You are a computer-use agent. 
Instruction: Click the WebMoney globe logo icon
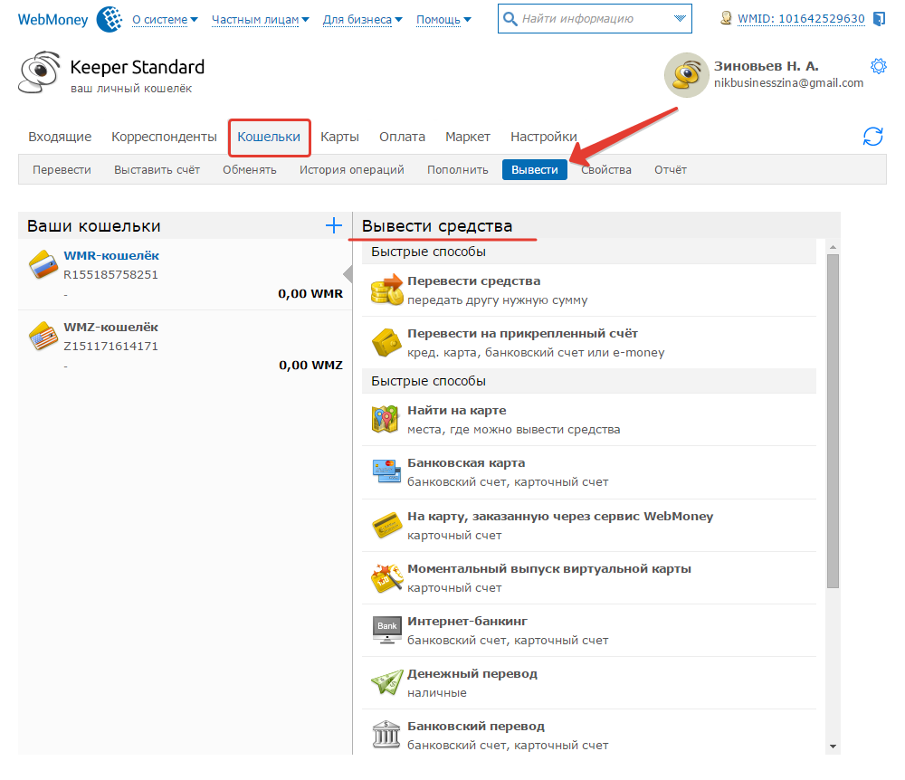(x=110, y=19)
